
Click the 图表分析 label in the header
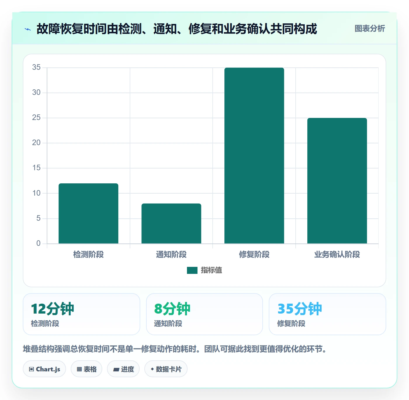(370, 29)
